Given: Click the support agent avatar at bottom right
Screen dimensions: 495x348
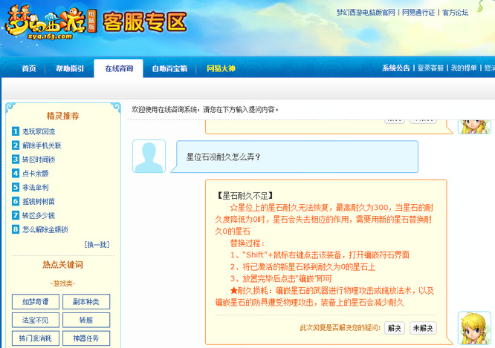Looking at the screenshot, I should tap(473, 327).
